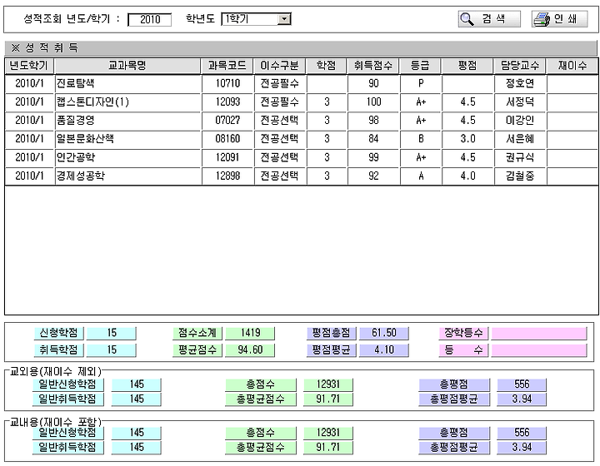Click the 학점 column header

[x=327, y=66]
